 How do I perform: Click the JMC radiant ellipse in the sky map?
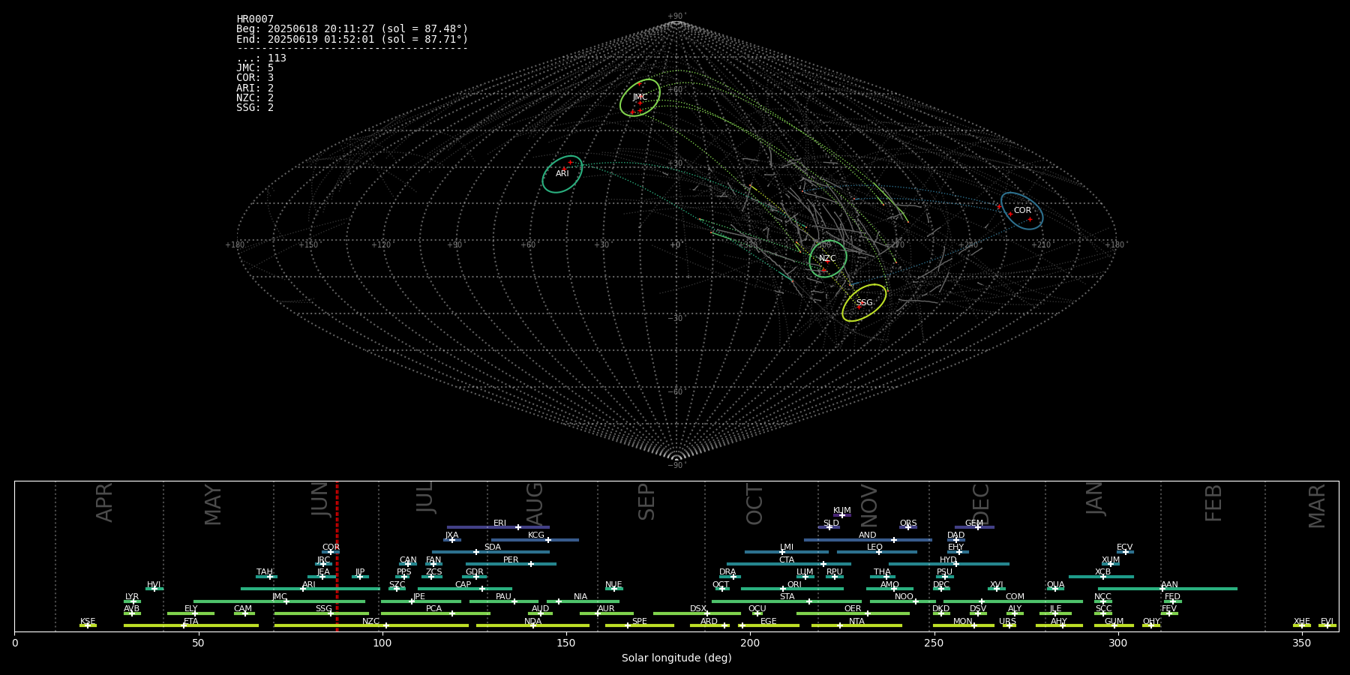(x=640, y=97)
